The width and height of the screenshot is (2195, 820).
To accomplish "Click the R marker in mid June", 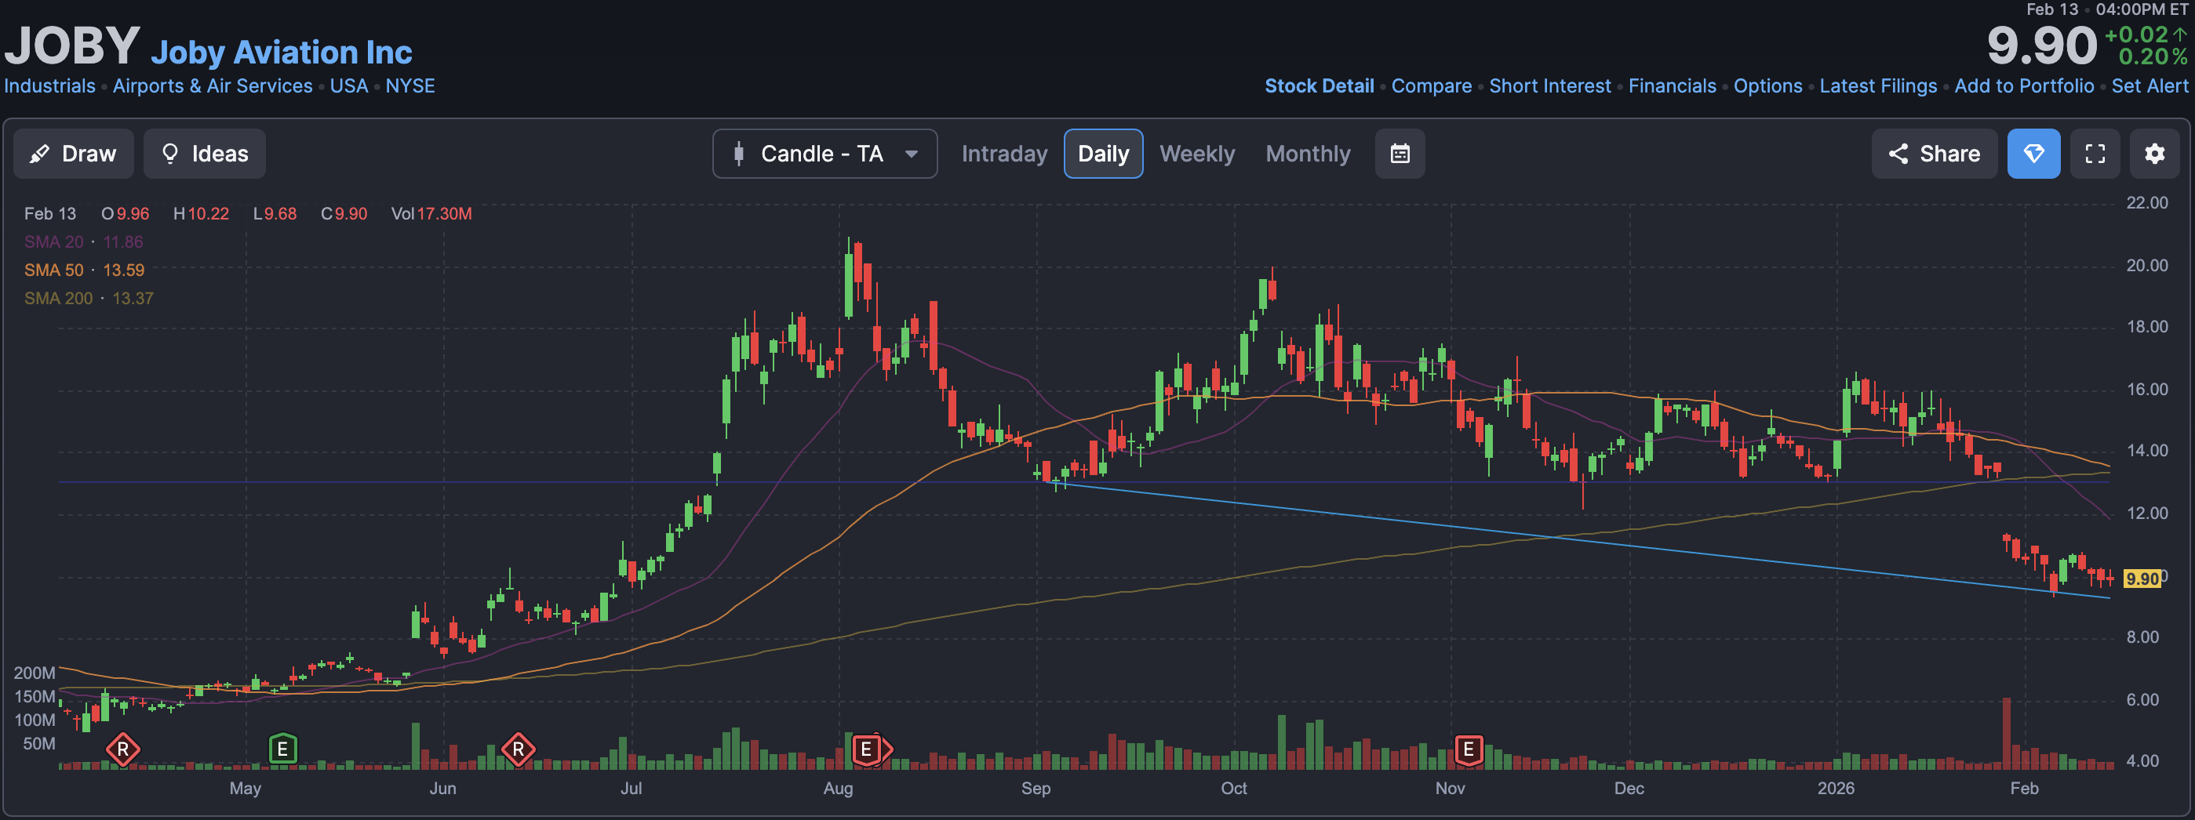I will click(x=518, y=749).
